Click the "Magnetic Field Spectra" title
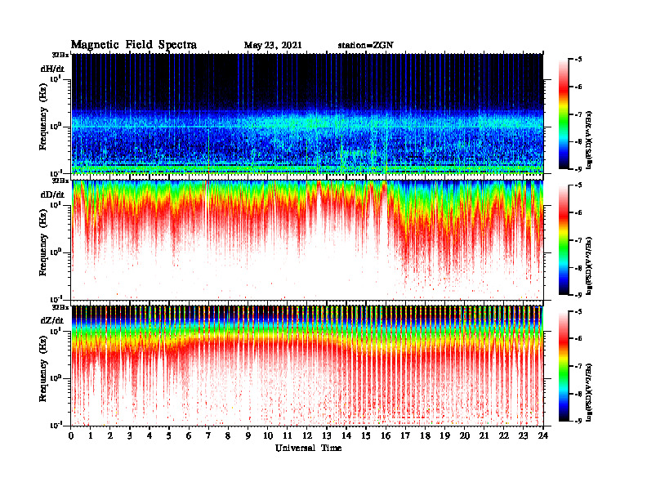 (134, 45)
